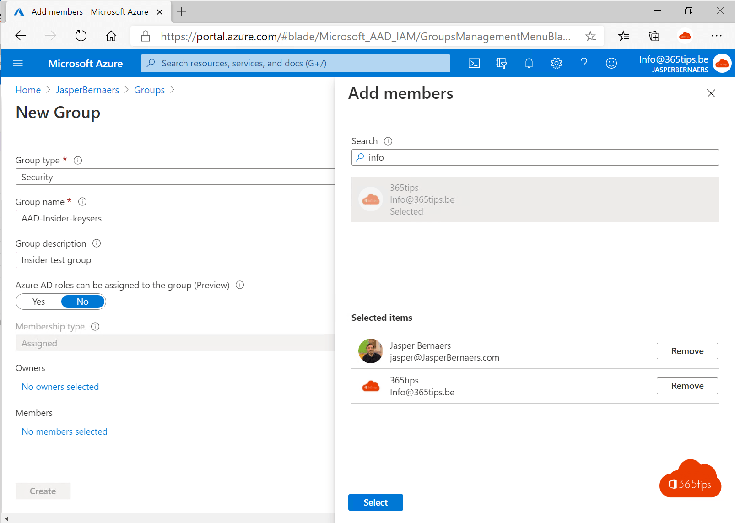Launch Cloud Shell from the top bar
This screenshot has height=523, width=735.
(x=474, y=63)
